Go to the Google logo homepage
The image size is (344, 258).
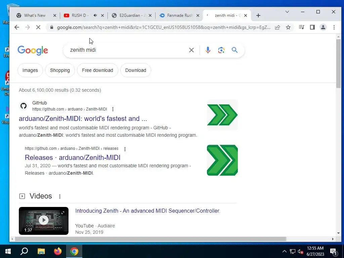33,50
